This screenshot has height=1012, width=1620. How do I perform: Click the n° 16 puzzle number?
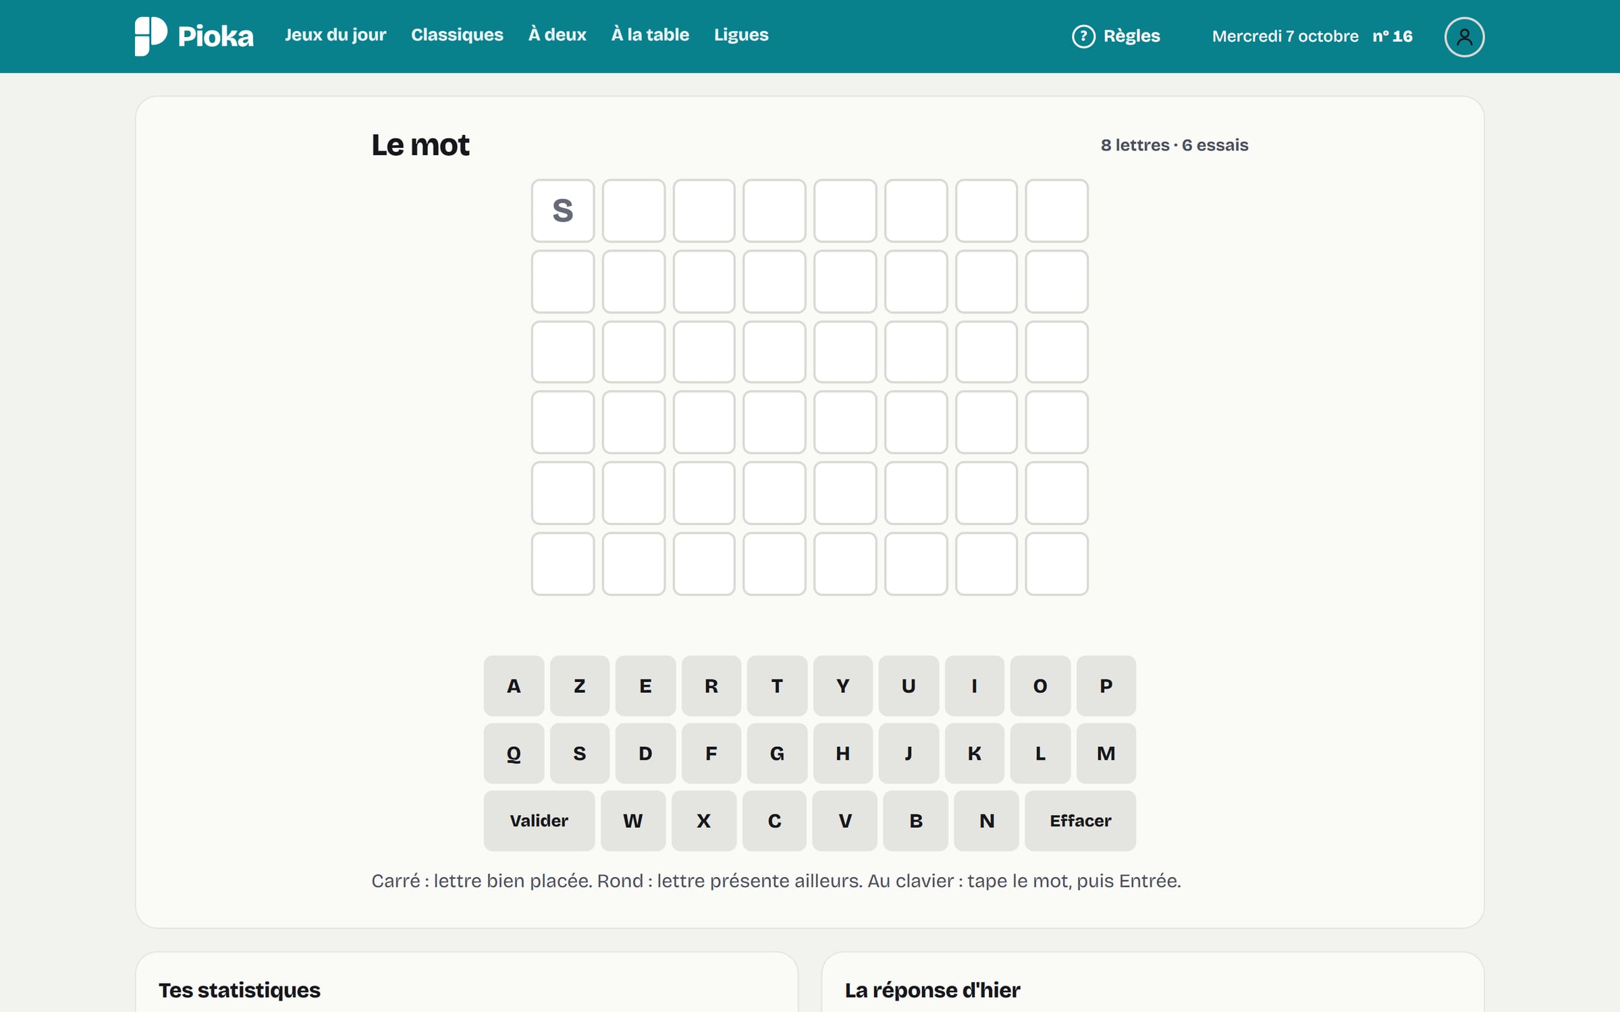pos(1392,36)
